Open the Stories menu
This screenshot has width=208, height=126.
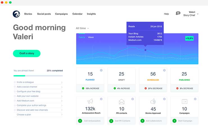pos(28,14)
